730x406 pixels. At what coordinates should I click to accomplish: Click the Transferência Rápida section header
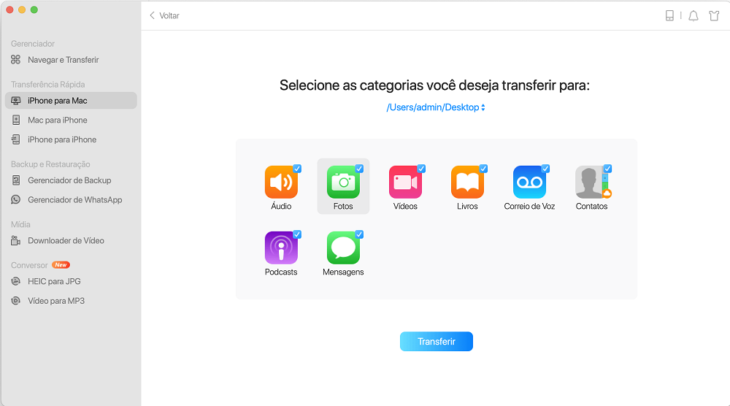48,84
